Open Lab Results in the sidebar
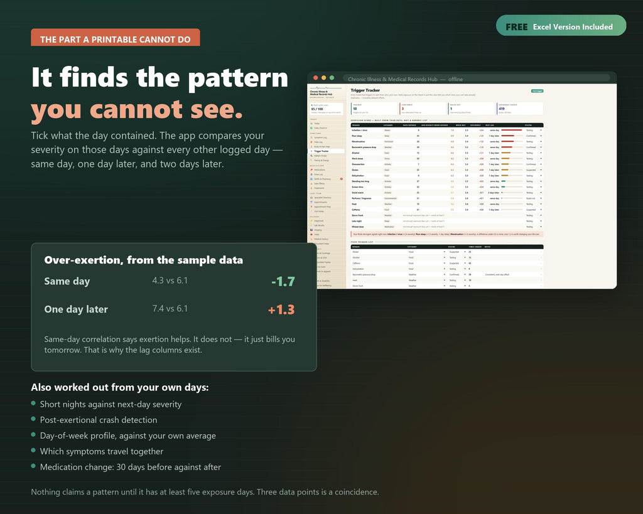The image size is (643, 514). (x=319, y=225)
